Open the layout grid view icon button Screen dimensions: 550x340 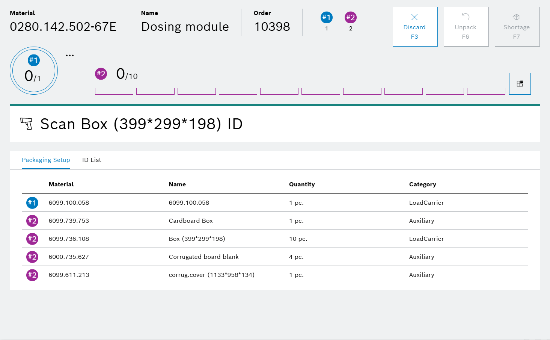pyautogui.click(x=520, y=84)
